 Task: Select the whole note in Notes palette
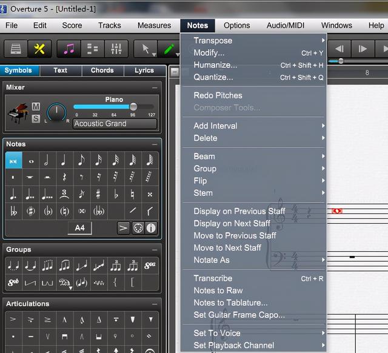[31, 160]
